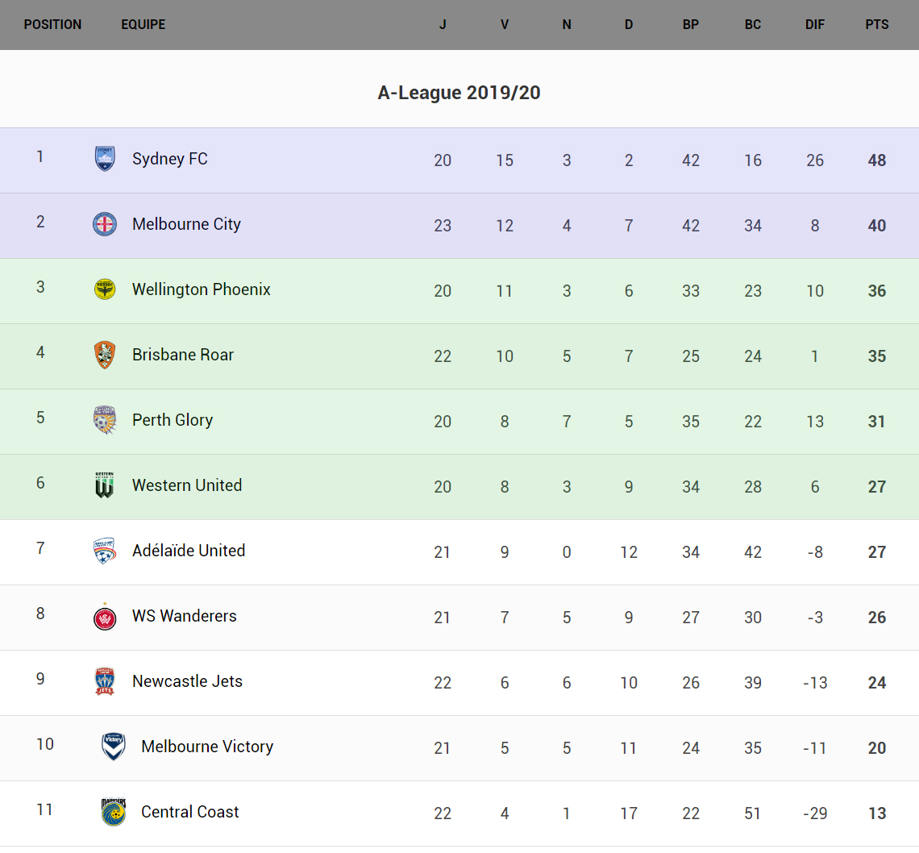Click the Newcastle Jets club crest

point(105,681)
